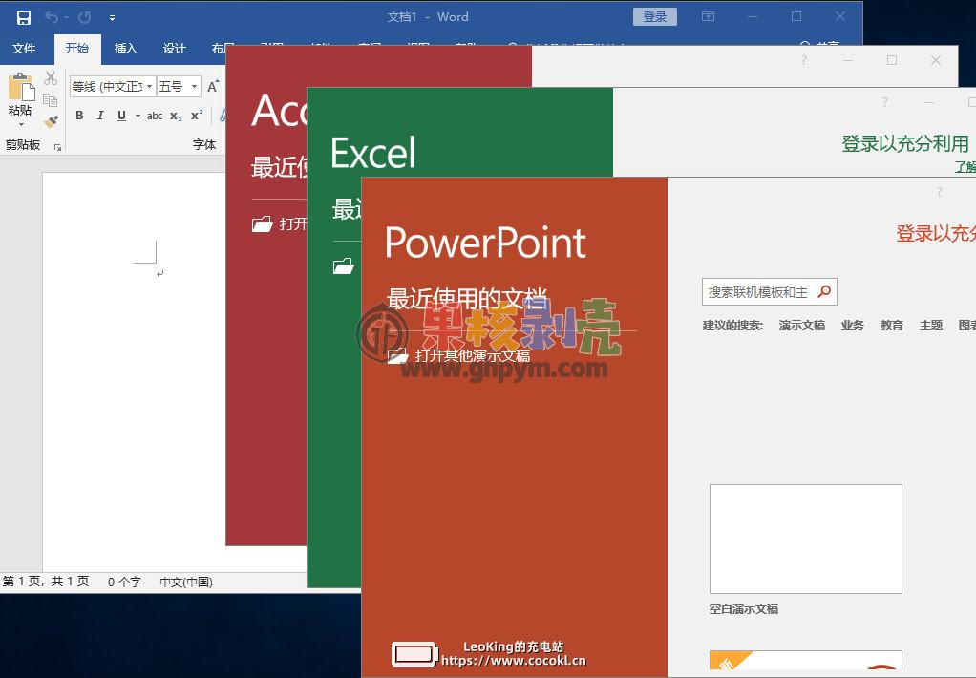Click 打开其他演示文稿 link in PowerPoint
Screen dimensions: 976x678
tap(473, 355)
